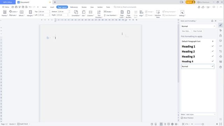
Task: Apply the Heading 1 style
Action: [198, 47]
